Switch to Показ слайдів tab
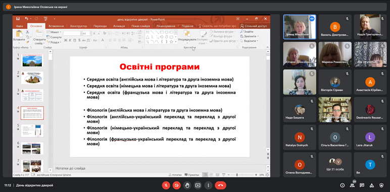The width and height of the screenshot is (390, 192). pos(140,26)
